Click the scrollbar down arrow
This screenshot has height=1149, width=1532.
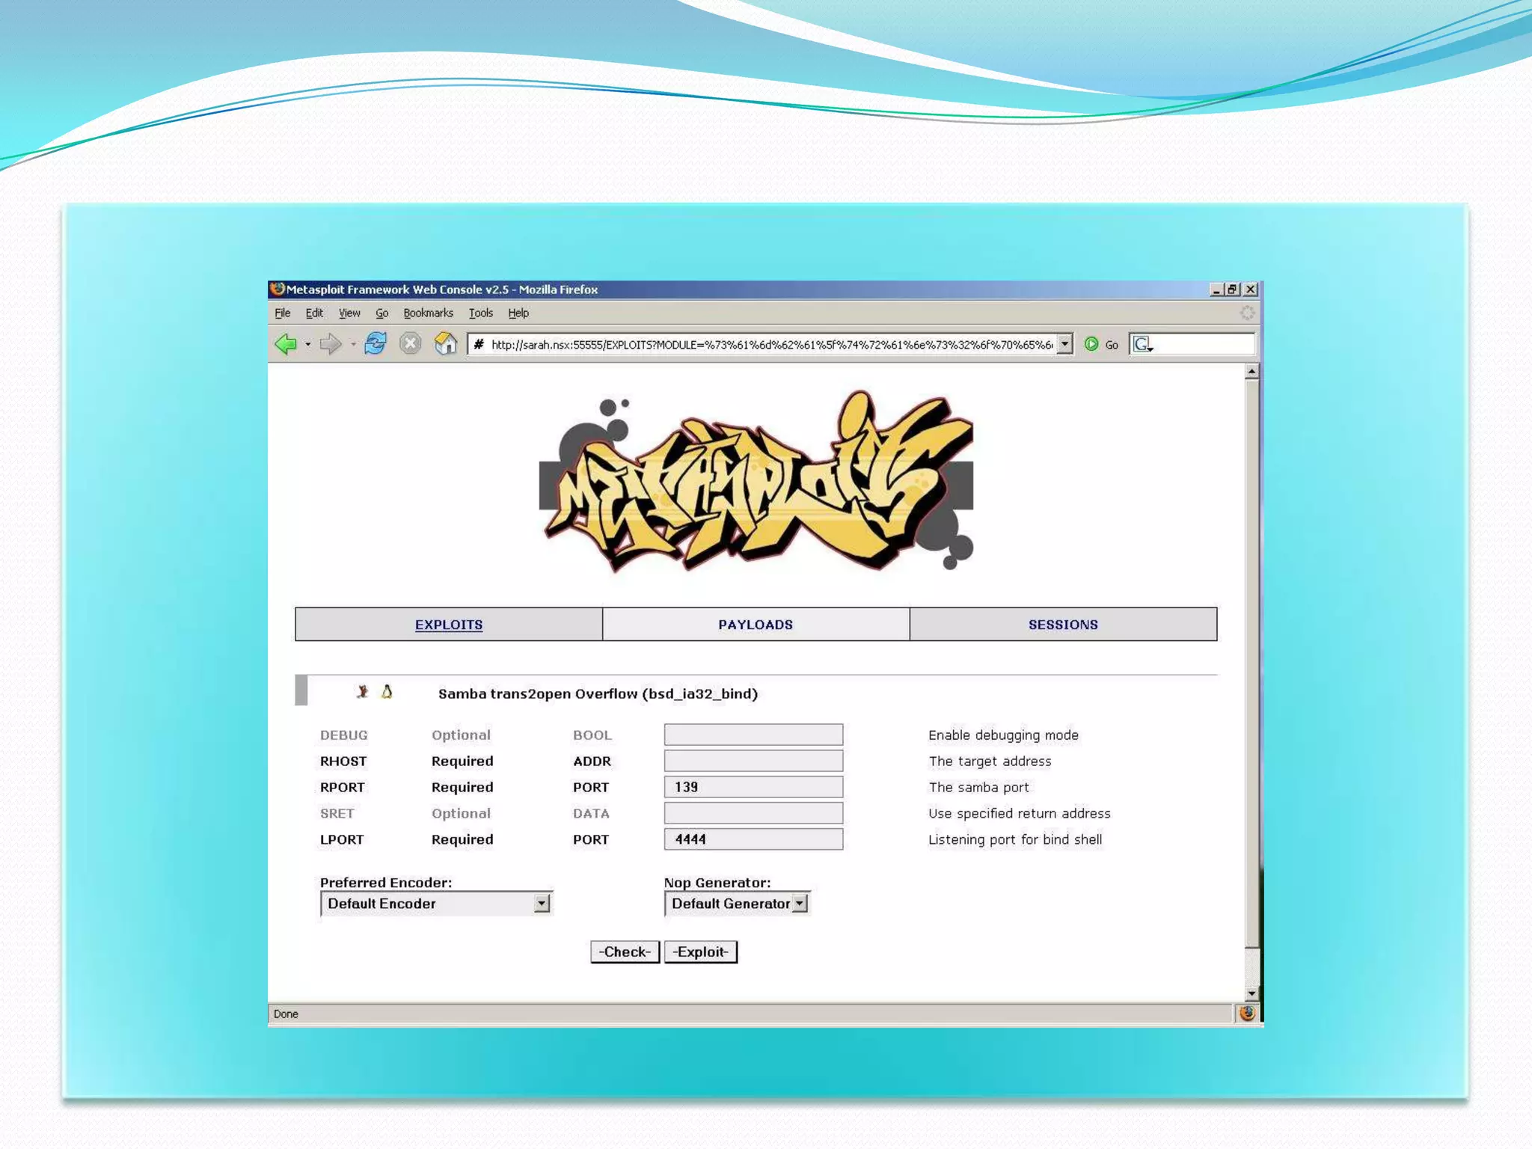1251,994
